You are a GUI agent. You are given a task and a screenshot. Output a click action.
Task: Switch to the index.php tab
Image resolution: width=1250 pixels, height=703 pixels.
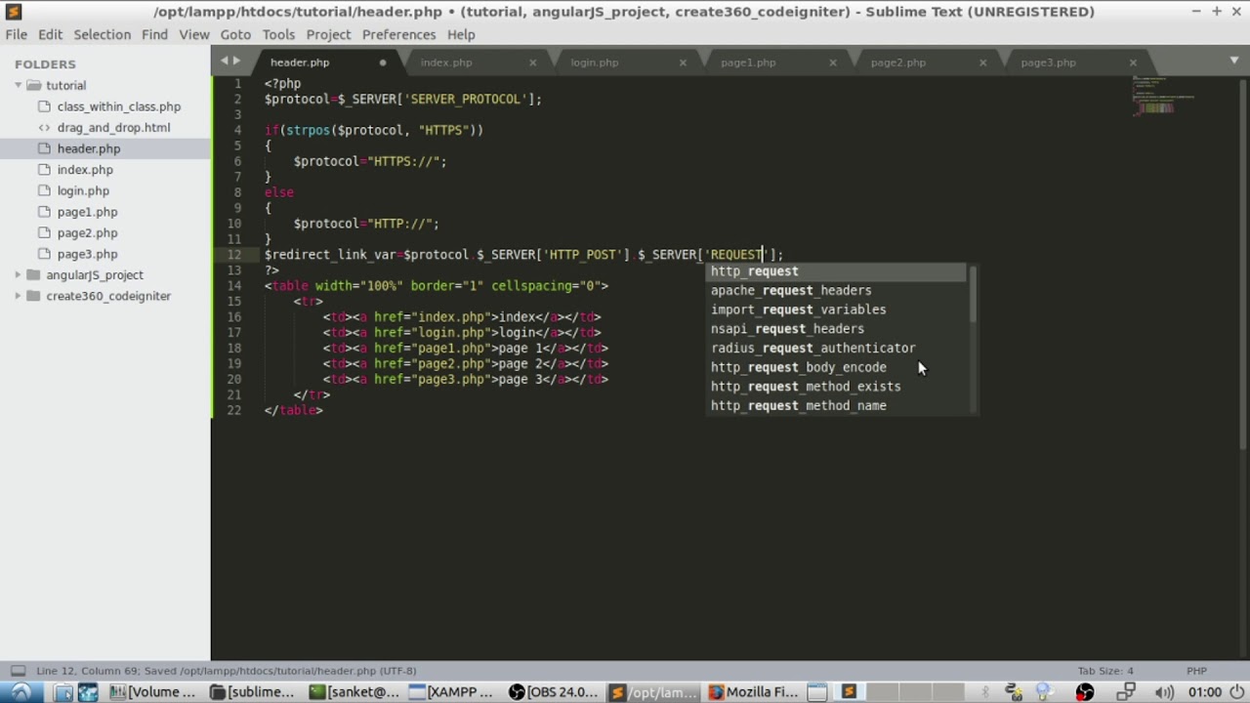(x=446, y=62)
